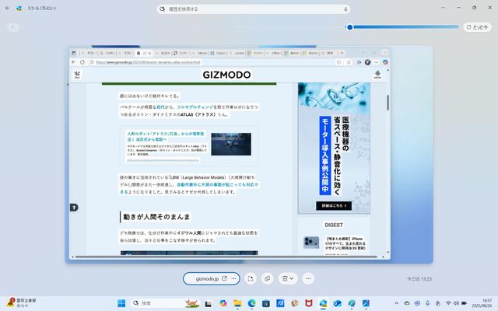The height and width of the screenshot is (311, 498).
Task: Go to previous snapshot with left chevron
Action: [13, 27]
